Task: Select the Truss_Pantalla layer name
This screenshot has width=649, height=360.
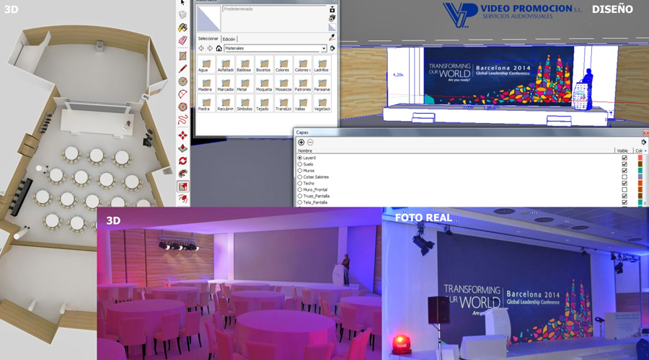Action: tap(317, 196)
